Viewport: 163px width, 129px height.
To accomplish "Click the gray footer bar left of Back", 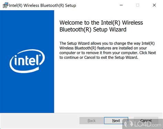I will (40, 121).
